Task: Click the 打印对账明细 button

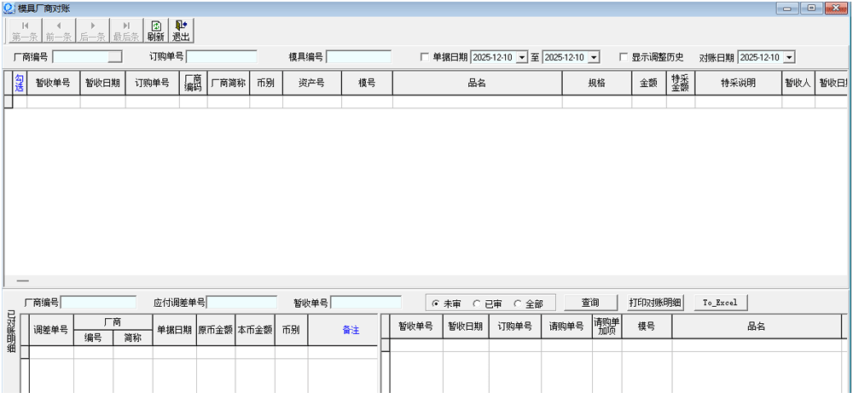Action: click(x=655, y=303)
